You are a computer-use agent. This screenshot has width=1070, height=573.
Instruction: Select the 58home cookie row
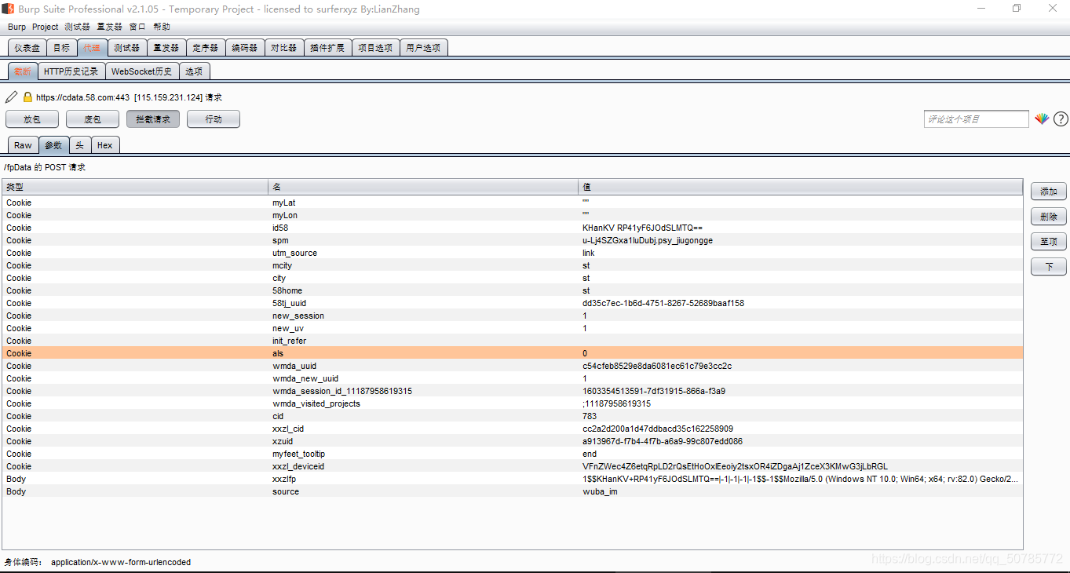[513, 290]
